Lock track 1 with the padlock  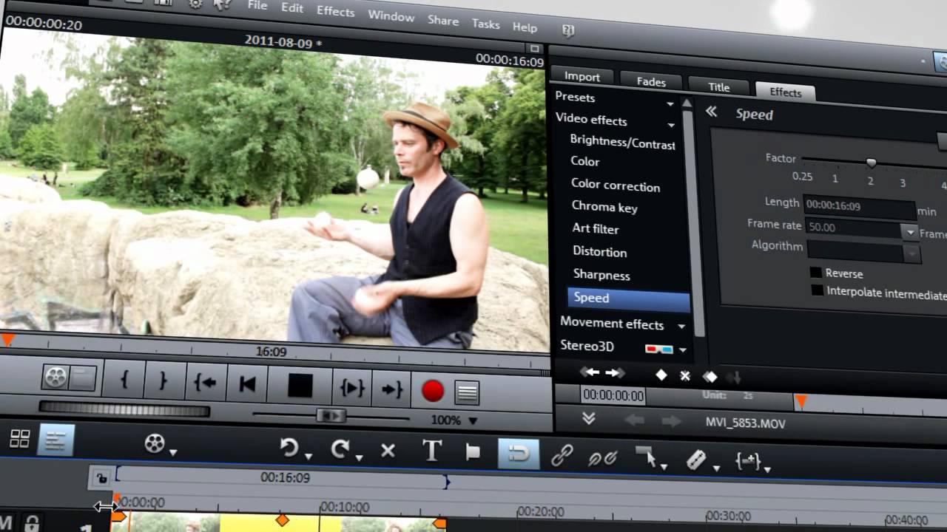click(31, 523)
